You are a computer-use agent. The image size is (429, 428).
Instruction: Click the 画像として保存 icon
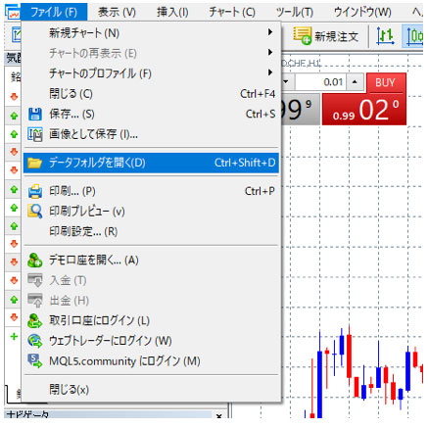point(35,134)
